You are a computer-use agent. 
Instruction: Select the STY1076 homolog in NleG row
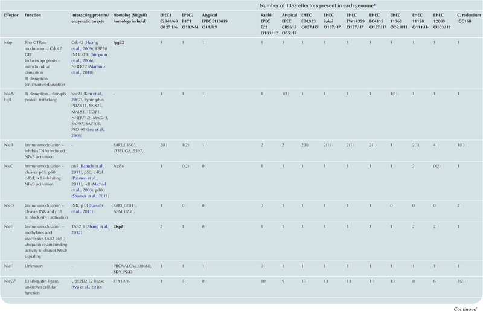click(124, 280)
